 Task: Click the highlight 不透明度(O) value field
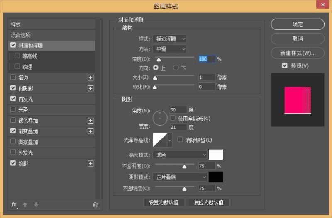[207, 166]
